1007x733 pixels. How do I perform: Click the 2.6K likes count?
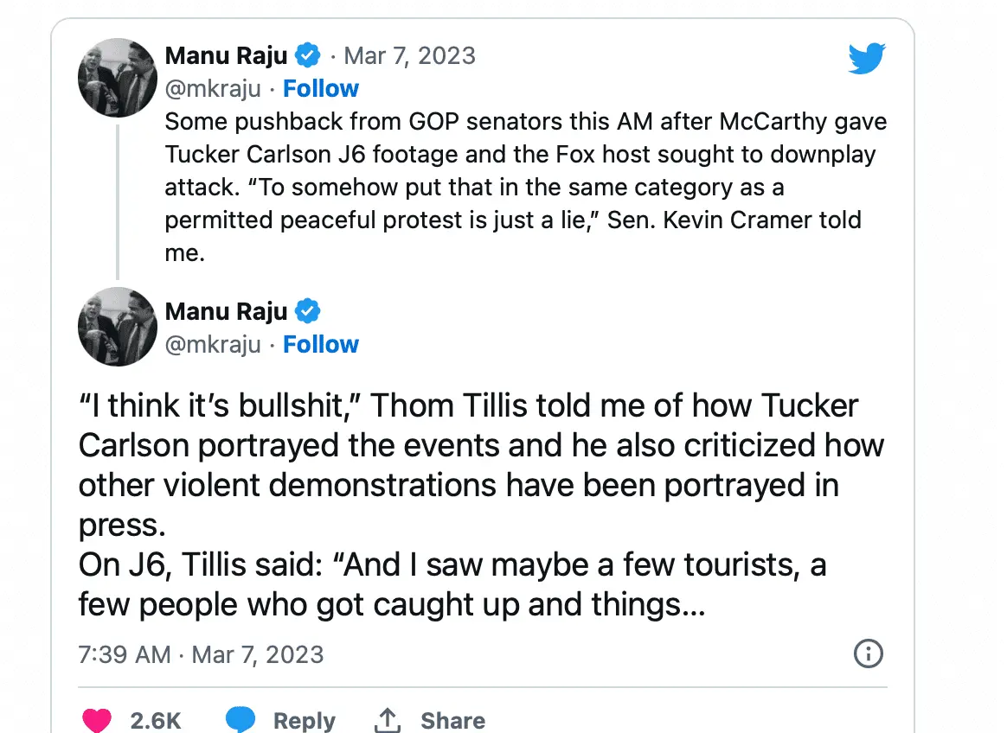click(156, 721)
